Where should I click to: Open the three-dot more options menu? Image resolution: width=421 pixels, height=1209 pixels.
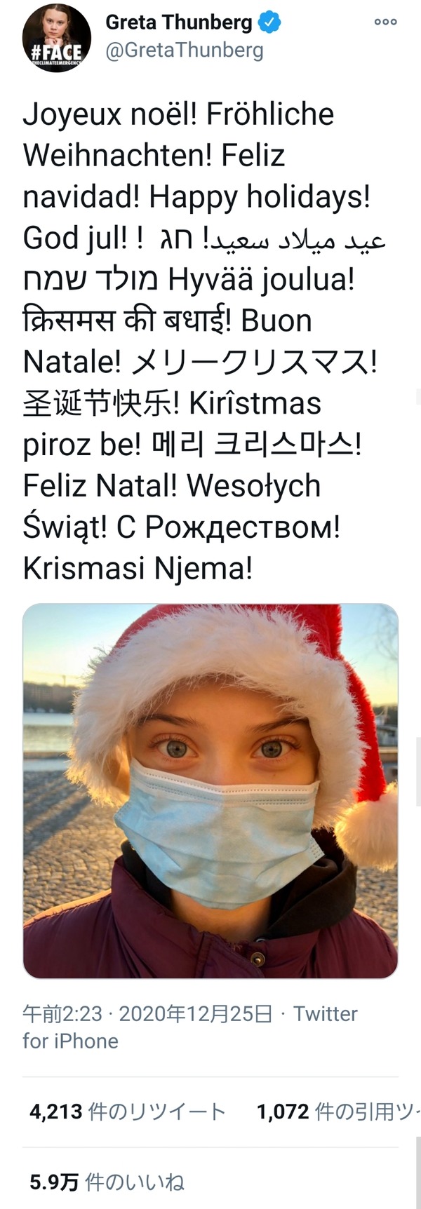point(385,22)
